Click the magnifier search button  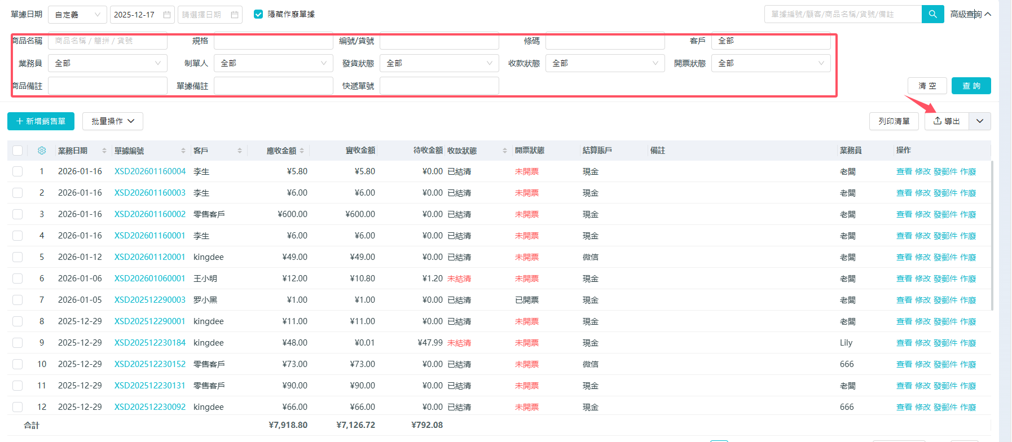point(932,14)
